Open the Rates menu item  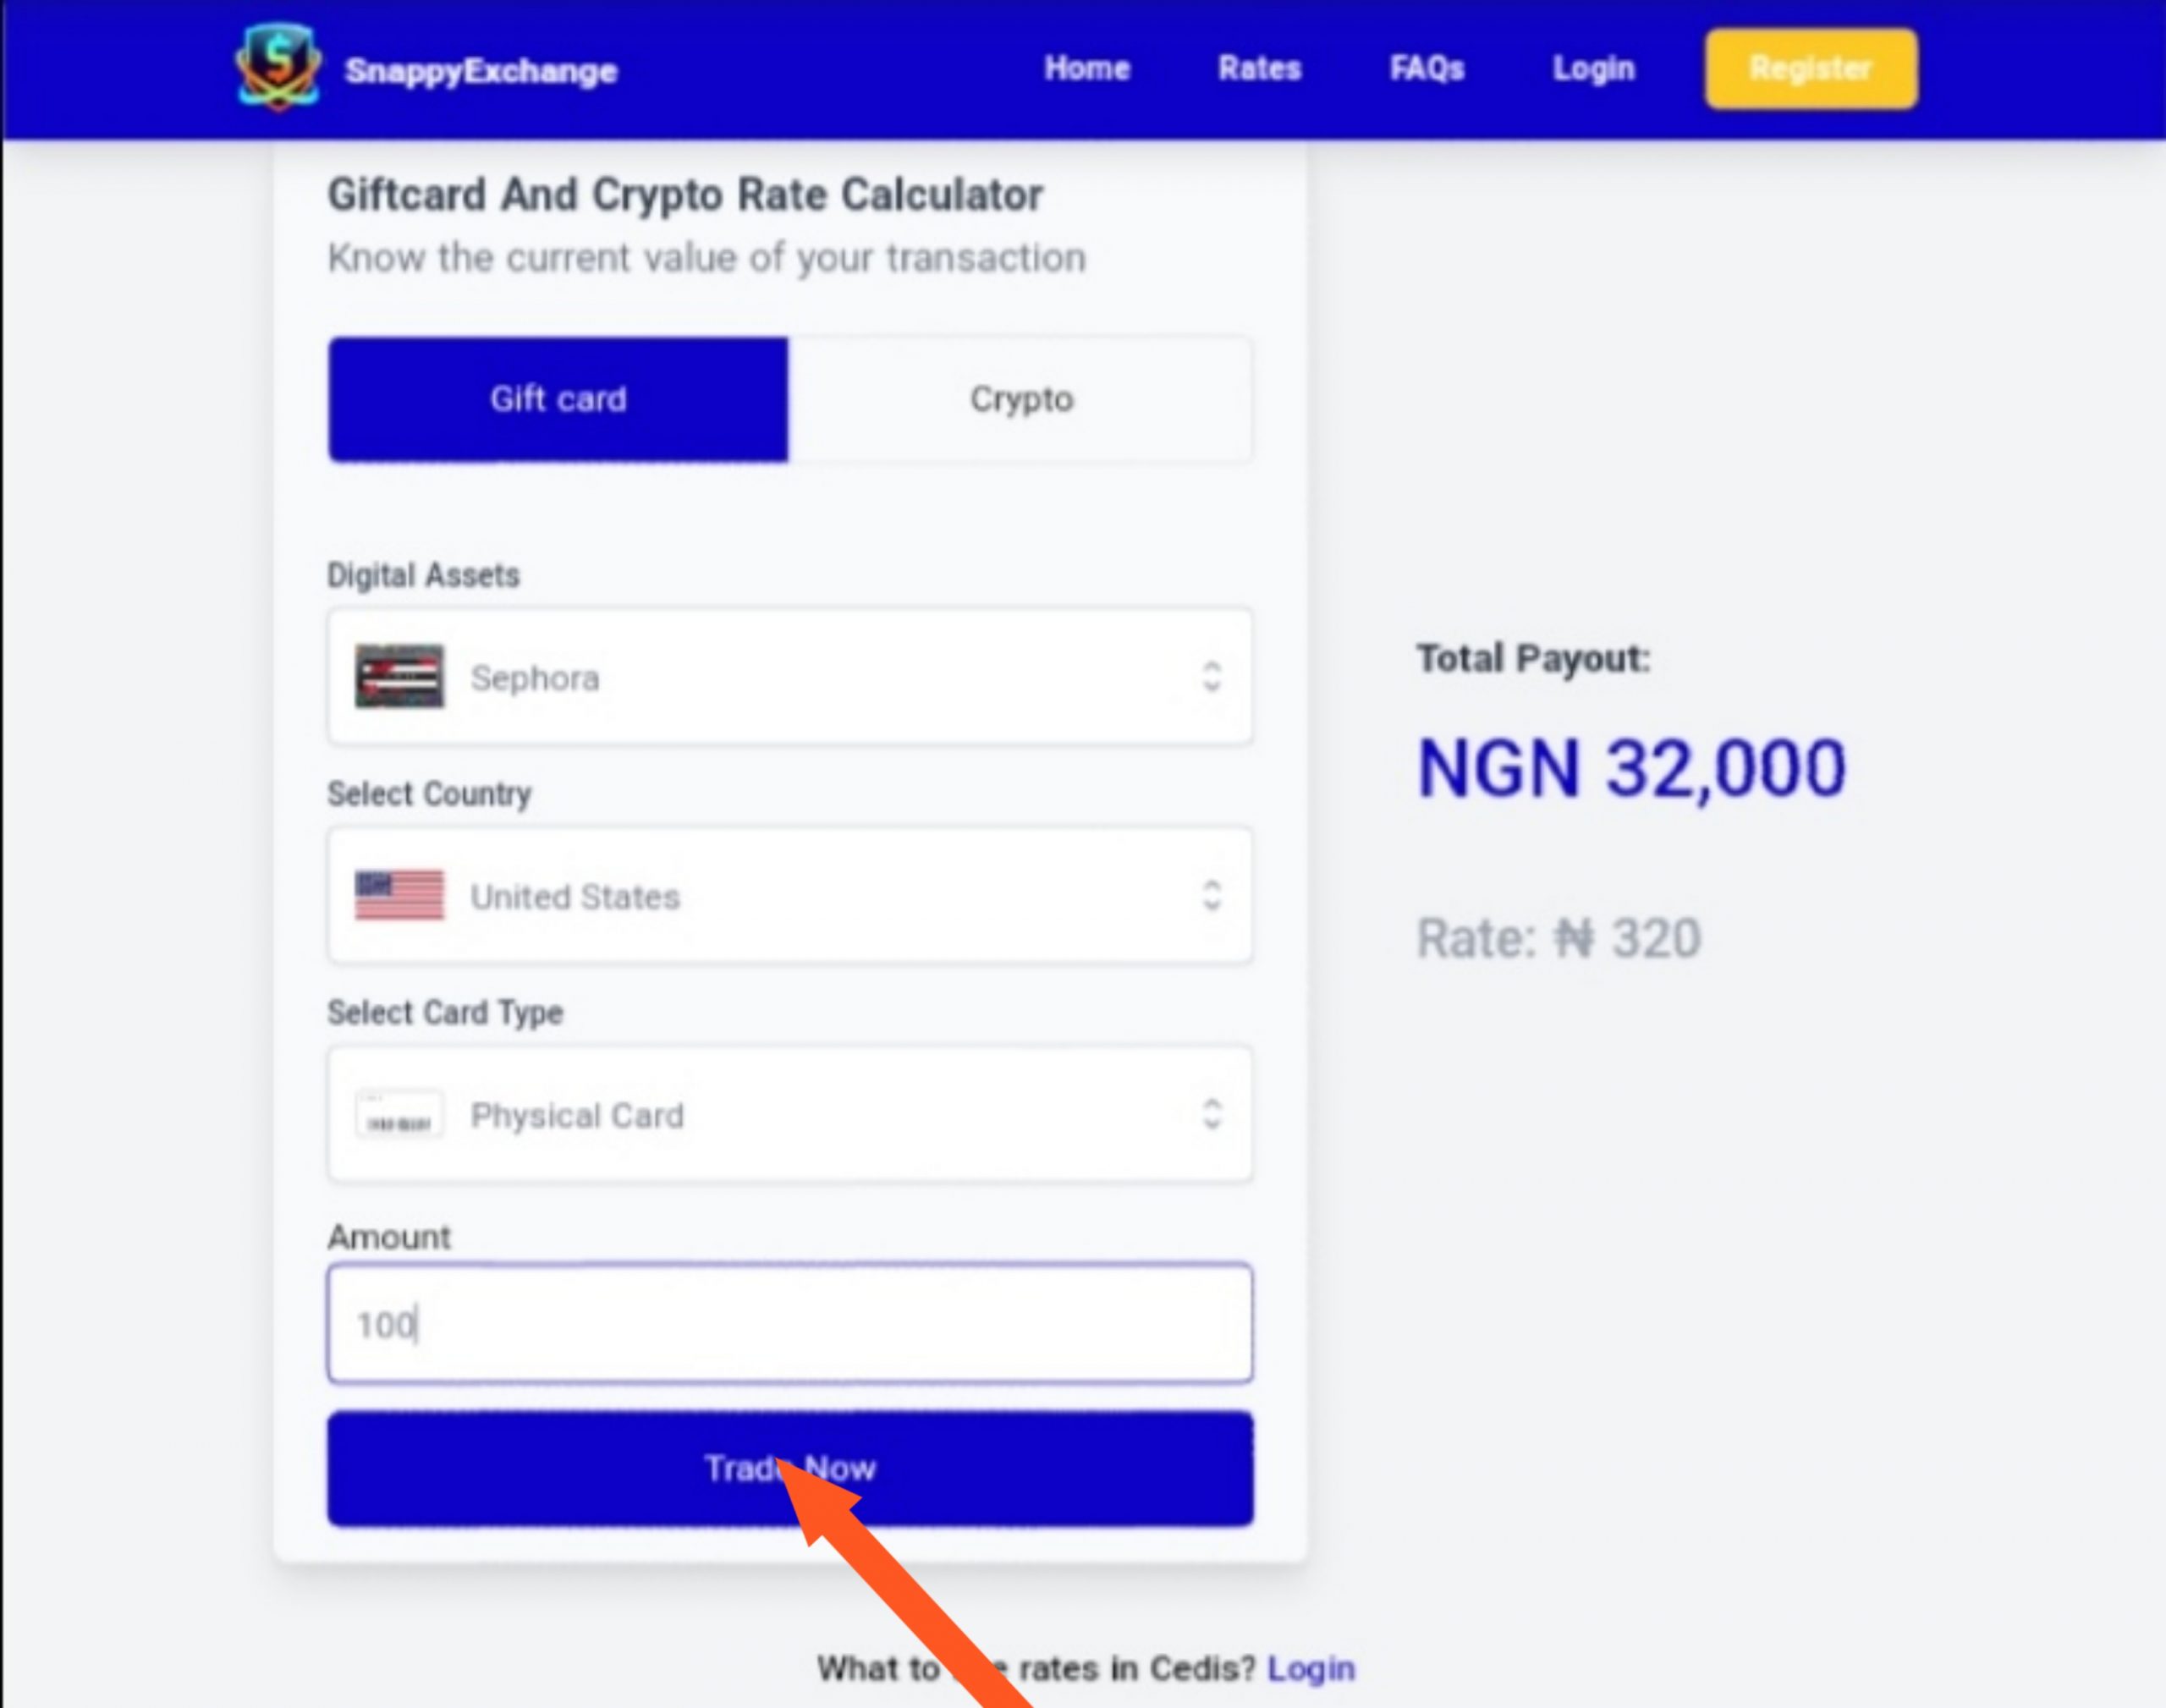pyautogui.click(x=1257, y=69)
